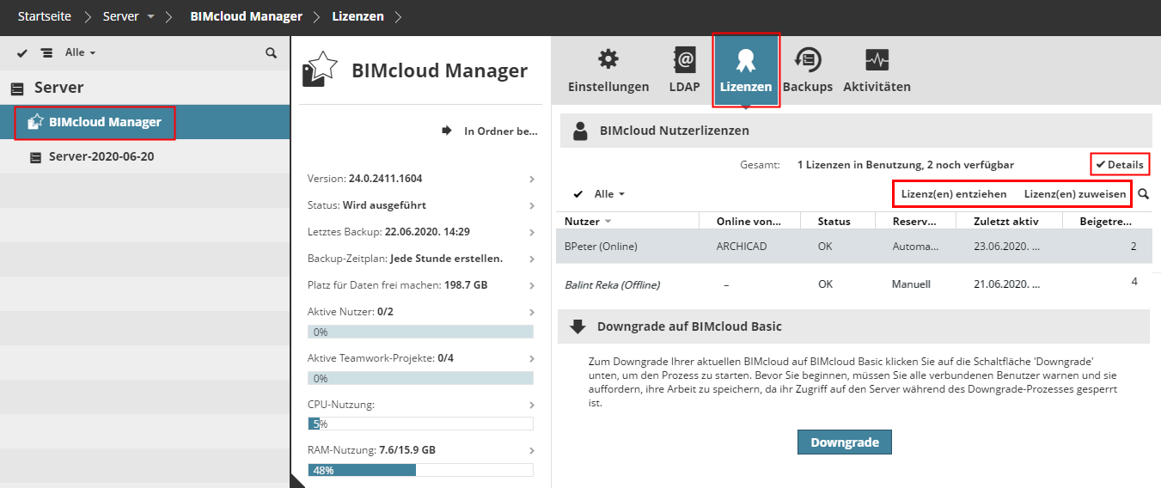
Task: Click Lizenz(en) entziehen
Action: pyautogui.click(x=954, y=194)
